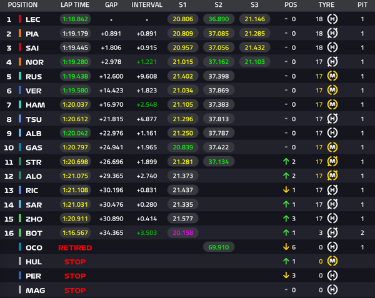The width and height of the screenshot is (375, 298).
Task: Click LEC's red team colour bar
Action: (x=20, y=19)
